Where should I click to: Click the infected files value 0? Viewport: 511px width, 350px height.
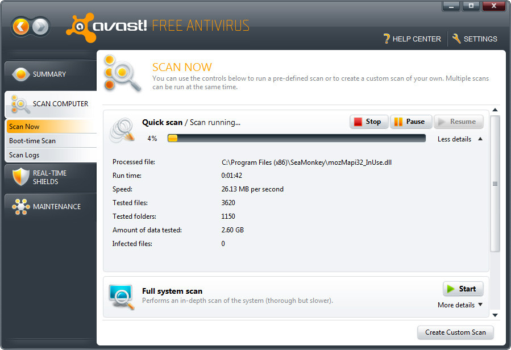pyautogui.click(x=223, y=244)
